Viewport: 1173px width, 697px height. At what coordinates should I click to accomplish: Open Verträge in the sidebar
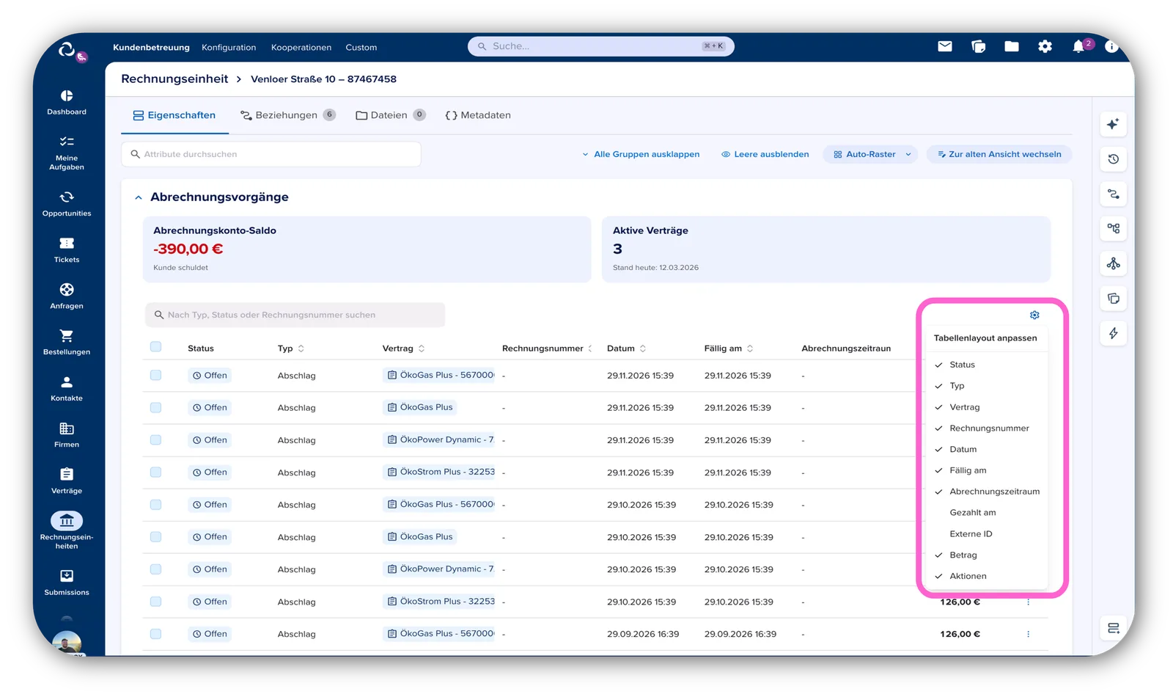(x=67, y=481)
